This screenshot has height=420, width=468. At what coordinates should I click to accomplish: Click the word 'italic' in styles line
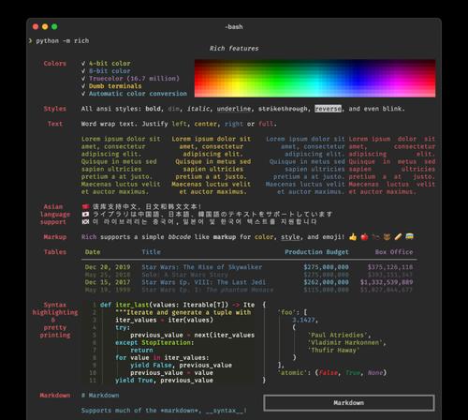198,109
